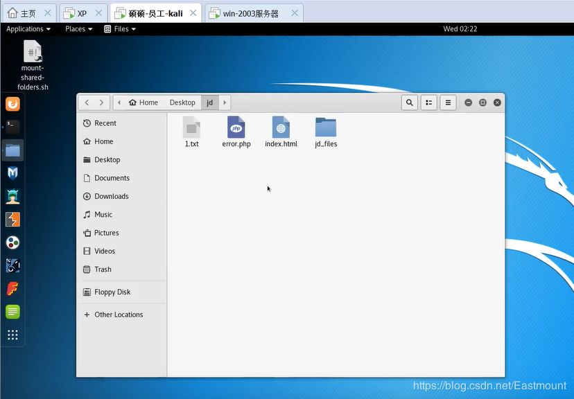Open Floppy Disk in sidebar
Image resolution: width=574 pixels, height=399 pixels.
[x=121, y=292]
